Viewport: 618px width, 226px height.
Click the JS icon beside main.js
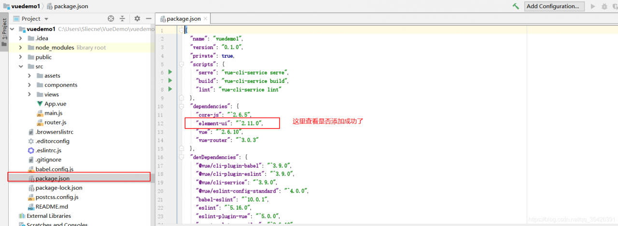pyautogui.click(x=40, y=113)
